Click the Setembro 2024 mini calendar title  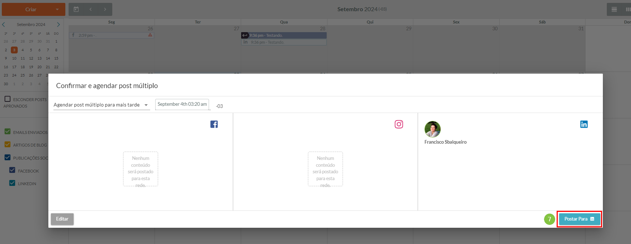31,25
